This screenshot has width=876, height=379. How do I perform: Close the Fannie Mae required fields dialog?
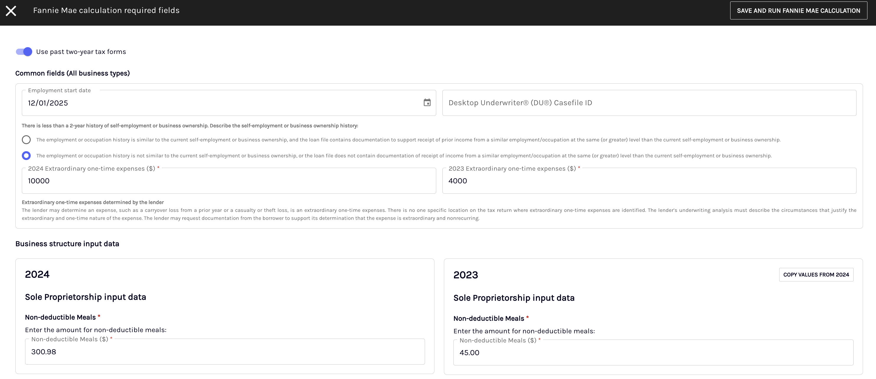tap(11, 11)
